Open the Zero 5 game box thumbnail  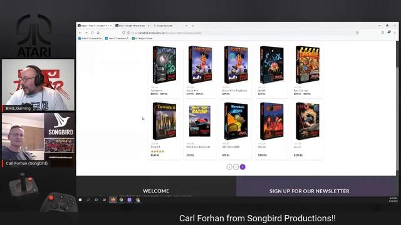[x=308, y=121]
